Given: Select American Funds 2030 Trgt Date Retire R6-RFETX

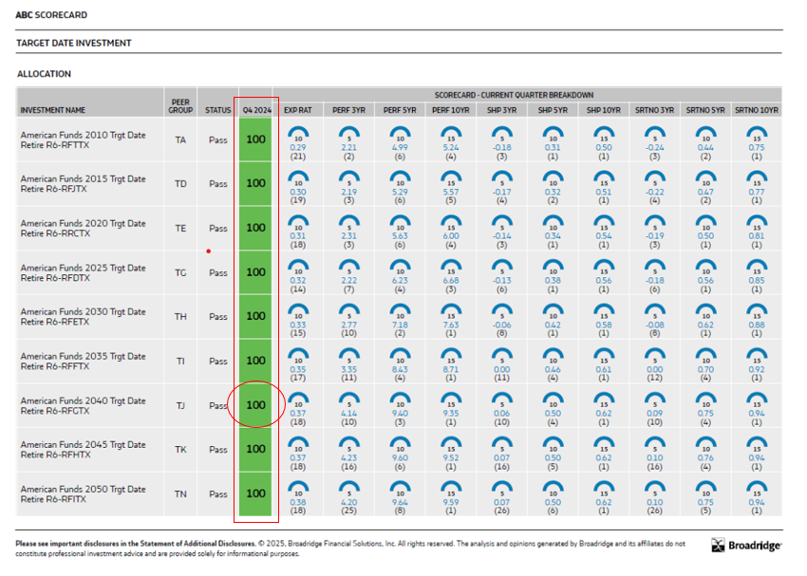Looking at the screenshot, I should pos(83,317).
